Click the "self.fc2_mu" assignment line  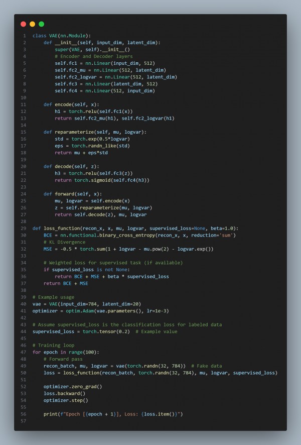[x=110, y=70]
